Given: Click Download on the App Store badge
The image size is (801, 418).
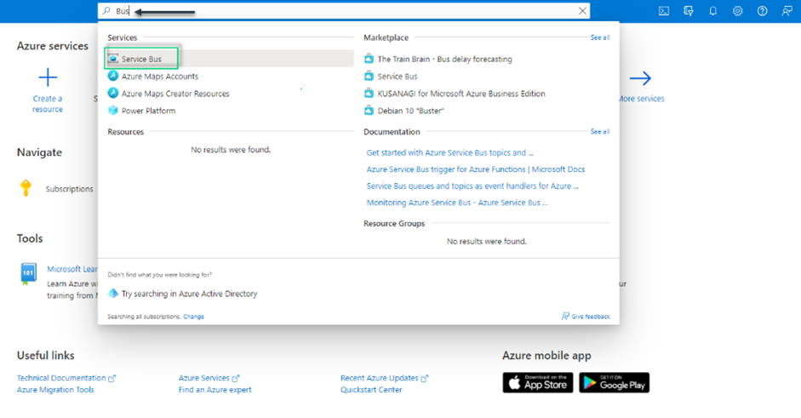Looking at the screenshot, I should (x=538, y=383).
